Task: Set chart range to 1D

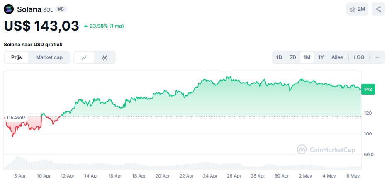Action: point(279,57)
